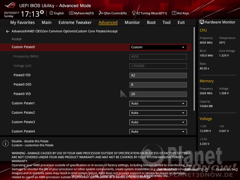Open Custom Pstate1 Auto dropdown
This screenshot has width=240, height=180.
point(158,103)
